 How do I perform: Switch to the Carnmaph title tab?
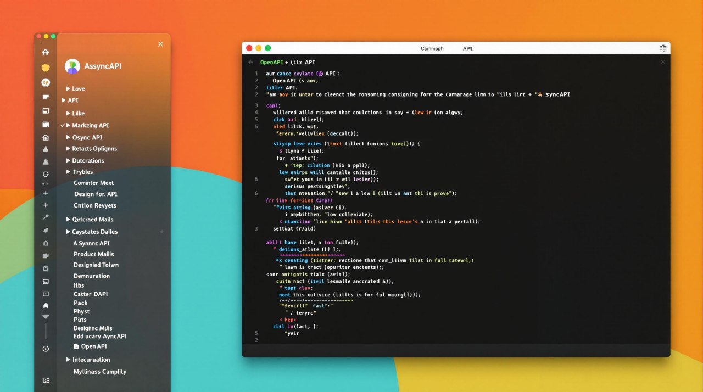point(432,48)
